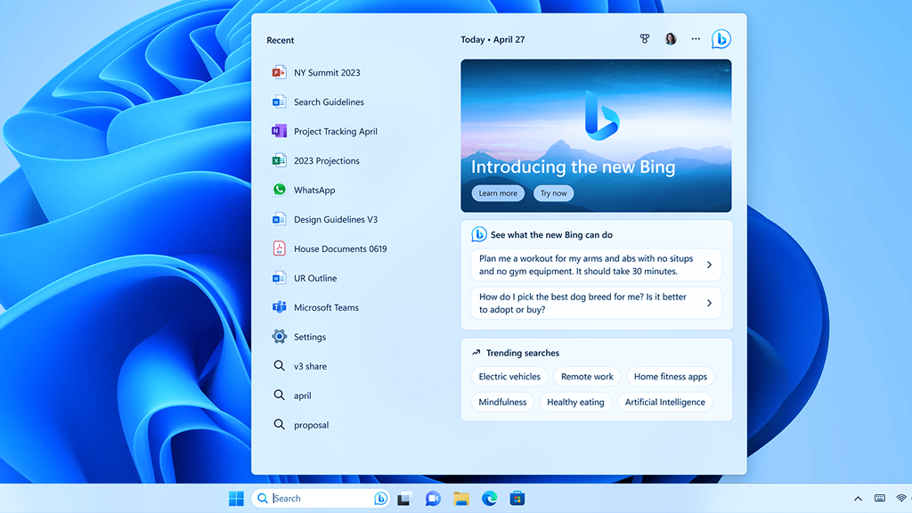
Task: Click the Bing icon inside the taskbar search box
Action: click(x=381, y=498)
